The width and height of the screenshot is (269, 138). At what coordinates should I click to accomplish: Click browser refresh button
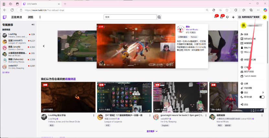[12, 10]
